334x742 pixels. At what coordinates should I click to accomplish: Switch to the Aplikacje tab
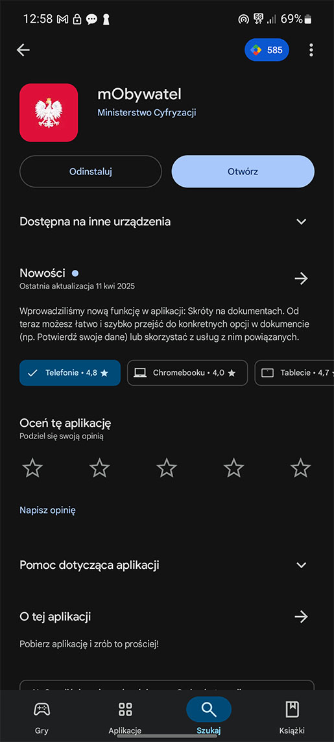click(125, 717)
